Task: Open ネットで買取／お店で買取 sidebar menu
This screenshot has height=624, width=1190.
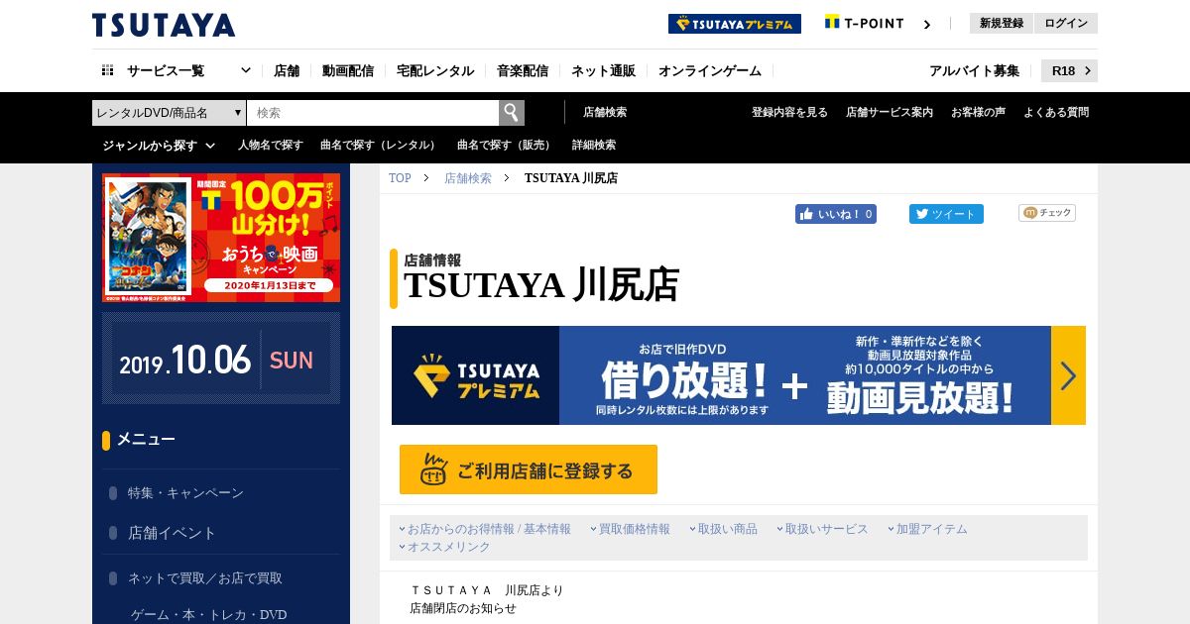Action: coord(205,577)
